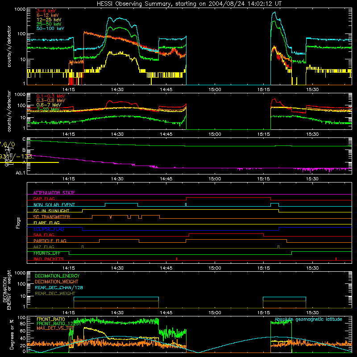Select the B level label on GOES axis
The width and height of the screenshot is (357, 357).
pos(24,150)
